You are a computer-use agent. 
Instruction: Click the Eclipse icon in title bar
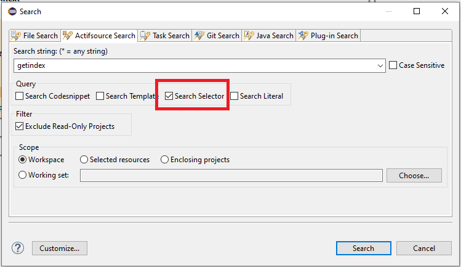pyautogui.click(x=12, y=11)
